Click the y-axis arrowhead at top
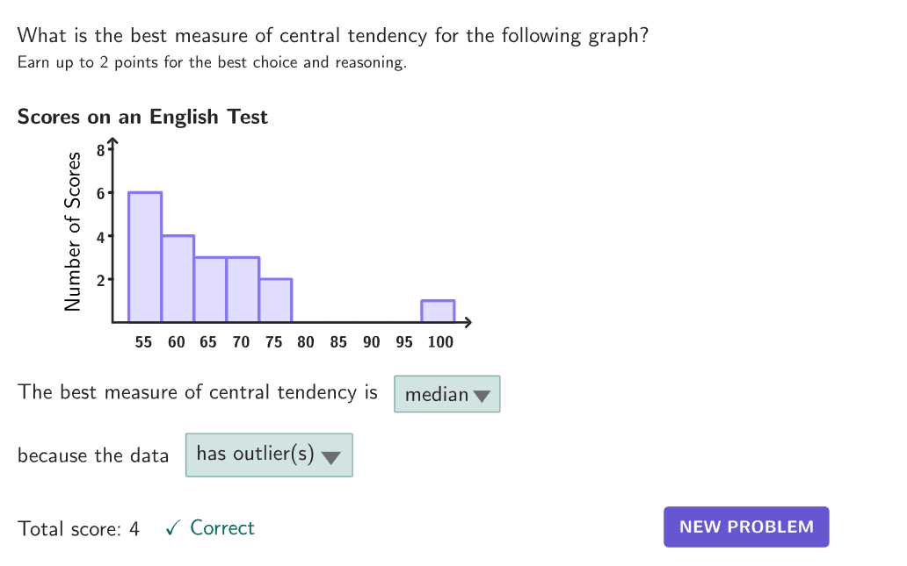Viewport: 907px width, 566px height. pyautogui.click(x=112, y=143)
